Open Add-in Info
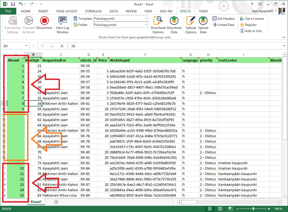Viewport: 288px width, 212px height. 251,31
